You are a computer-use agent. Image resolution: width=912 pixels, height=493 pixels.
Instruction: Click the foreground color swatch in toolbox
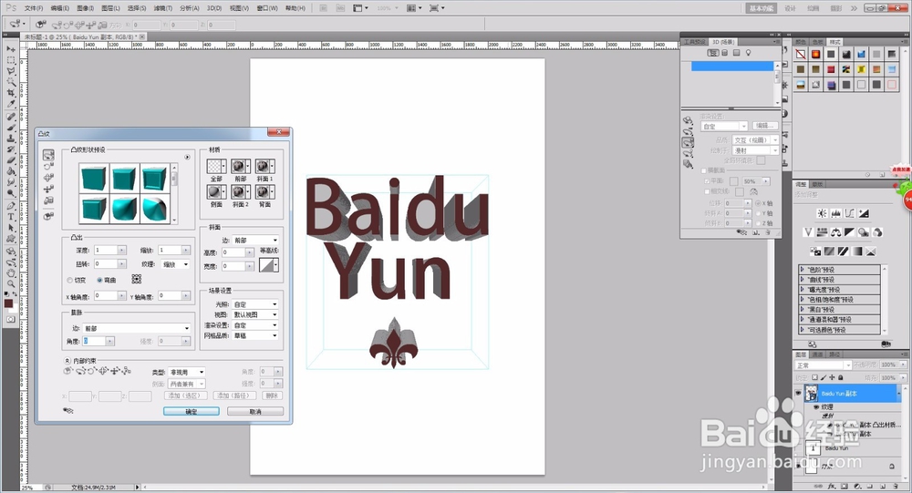tap(9, 303)
